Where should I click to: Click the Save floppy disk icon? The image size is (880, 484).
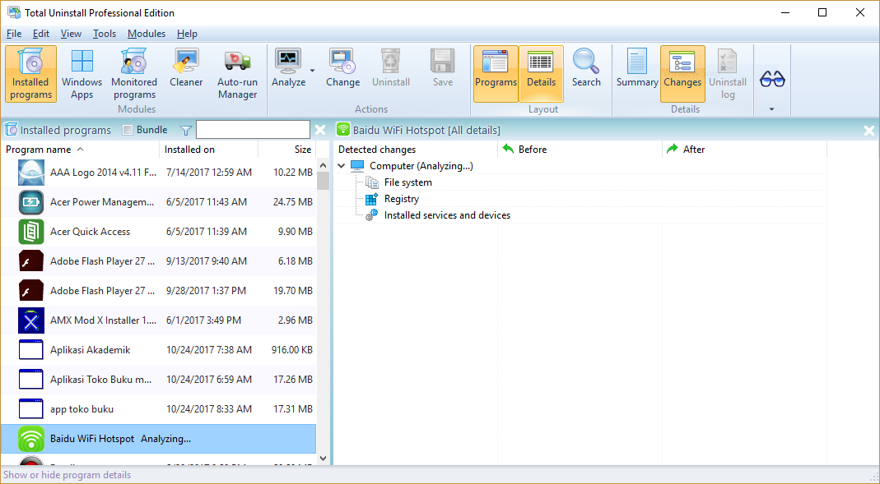[x=442, y=61]
